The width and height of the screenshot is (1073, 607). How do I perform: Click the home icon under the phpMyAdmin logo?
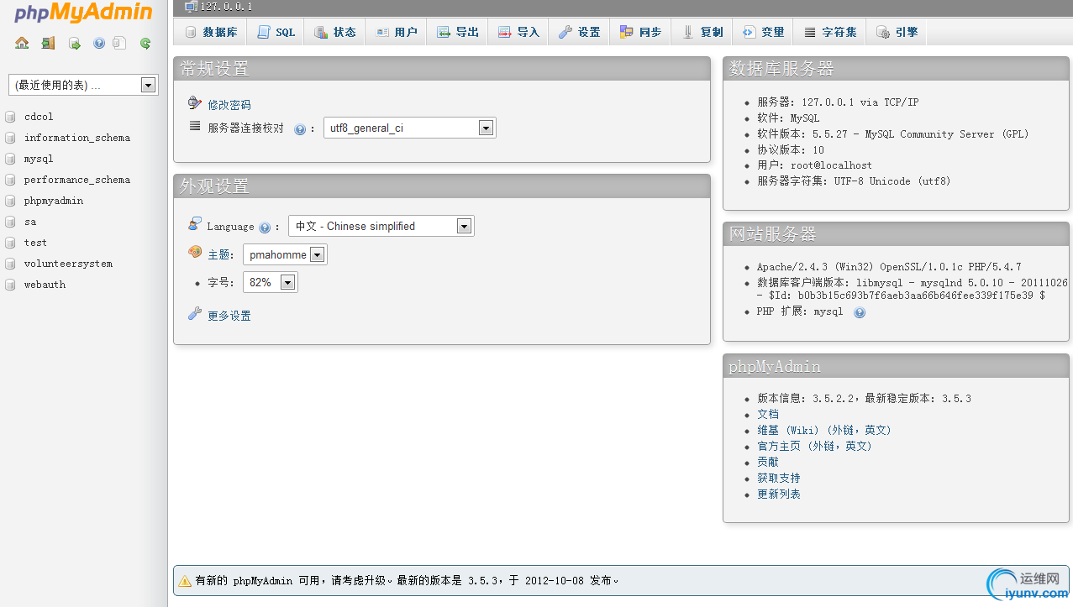pos(22,43)
